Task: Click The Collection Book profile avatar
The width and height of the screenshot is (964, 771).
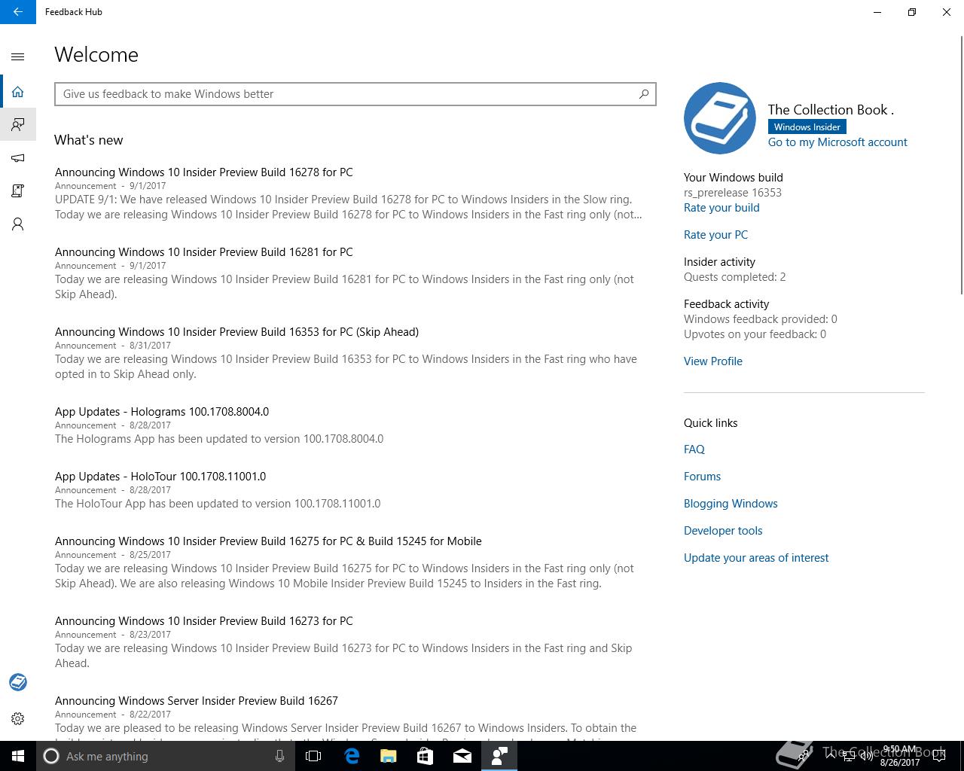Action: pyautogui.click(x=720, y=118)
